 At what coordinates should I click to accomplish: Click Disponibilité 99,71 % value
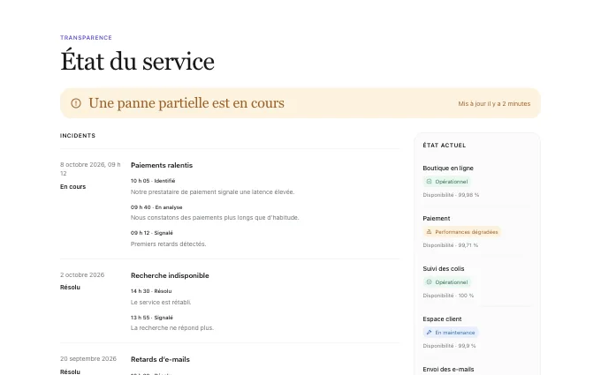tap(451, 245)
